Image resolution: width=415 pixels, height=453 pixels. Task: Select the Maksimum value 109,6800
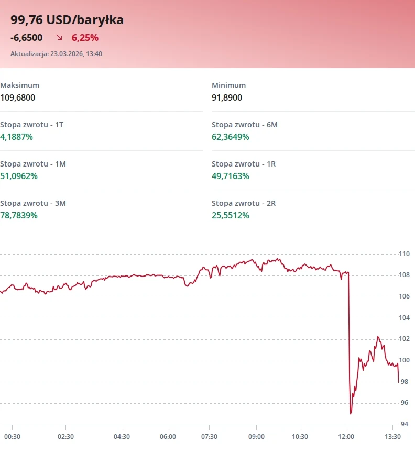tap(18, 97)
